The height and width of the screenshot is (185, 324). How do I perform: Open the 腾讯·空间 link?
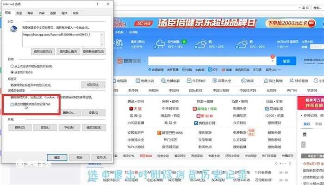tap(136, 101)
